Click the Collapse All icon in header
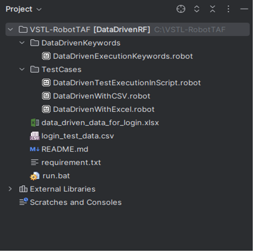The height and width of the screenshot is (252, 254). 213,9
